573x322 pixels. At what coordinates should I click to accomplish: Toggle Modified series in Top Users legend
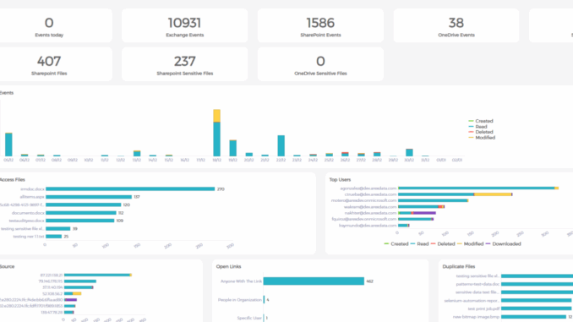[470, 243]
